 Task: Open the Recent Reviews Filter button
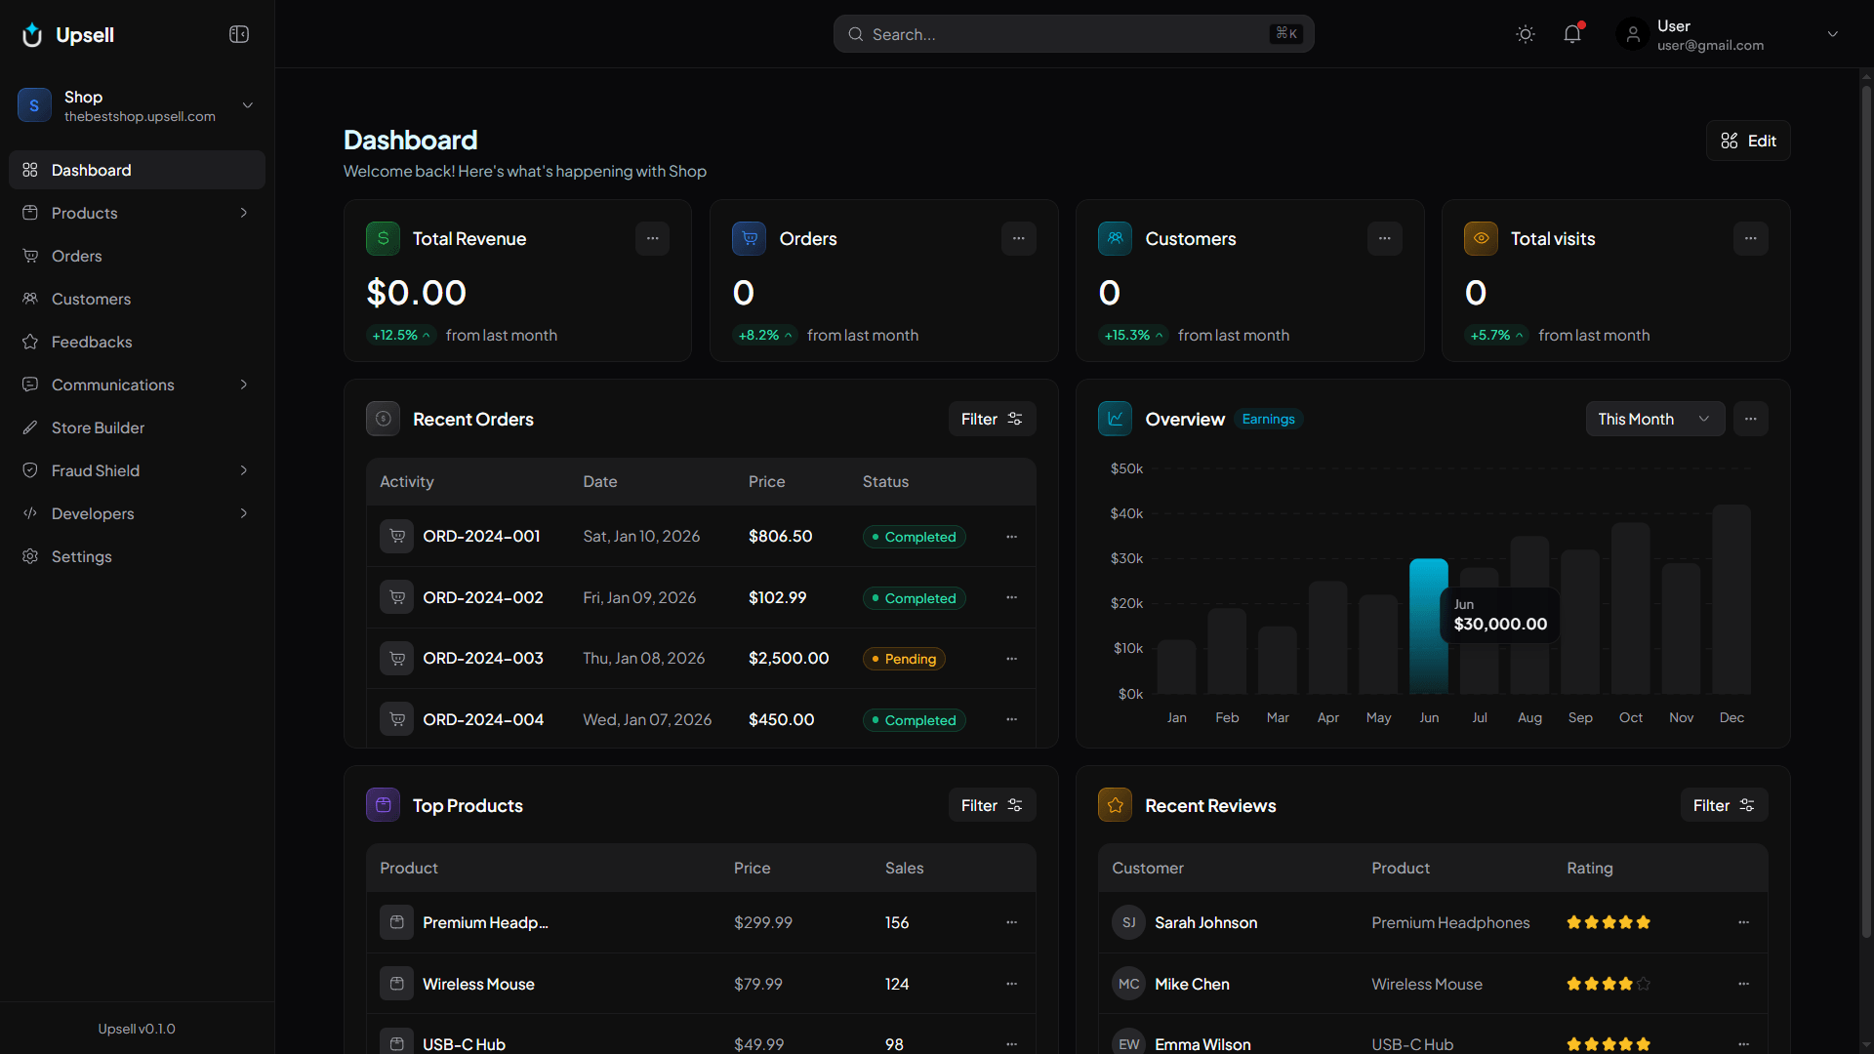click(1724, 805)
